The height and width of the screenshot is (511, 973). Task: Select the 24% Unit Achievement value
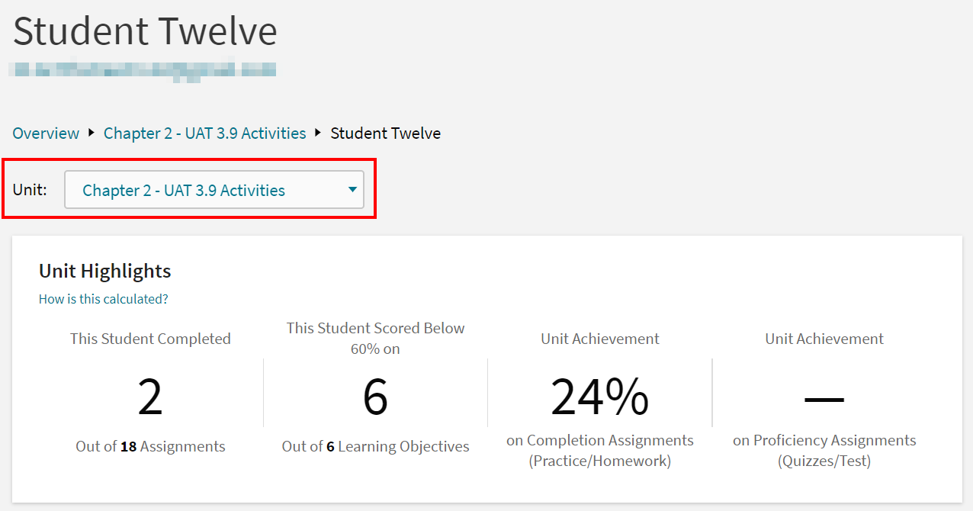tap(599, 394)
